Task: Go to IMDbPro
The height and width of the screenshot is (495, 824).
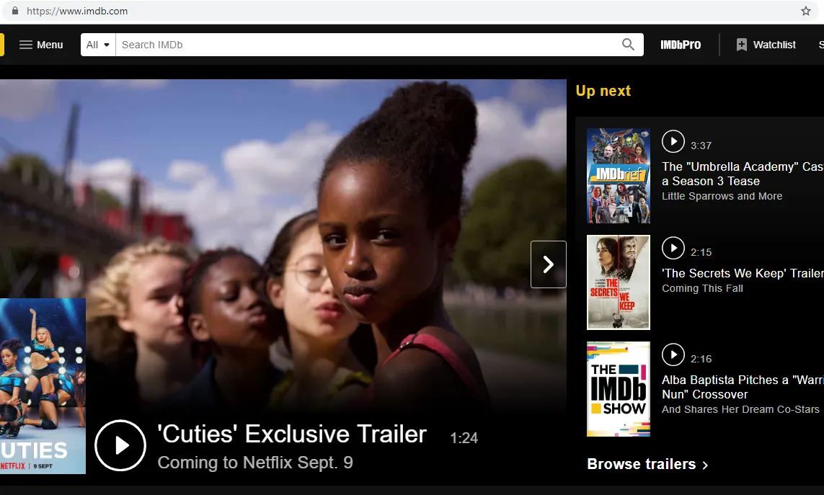Action: tap(681, 45)
